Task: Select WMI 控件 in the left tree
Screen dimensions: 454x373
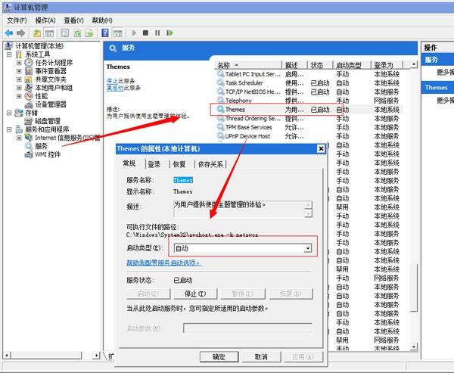Action: coord(47,154)
